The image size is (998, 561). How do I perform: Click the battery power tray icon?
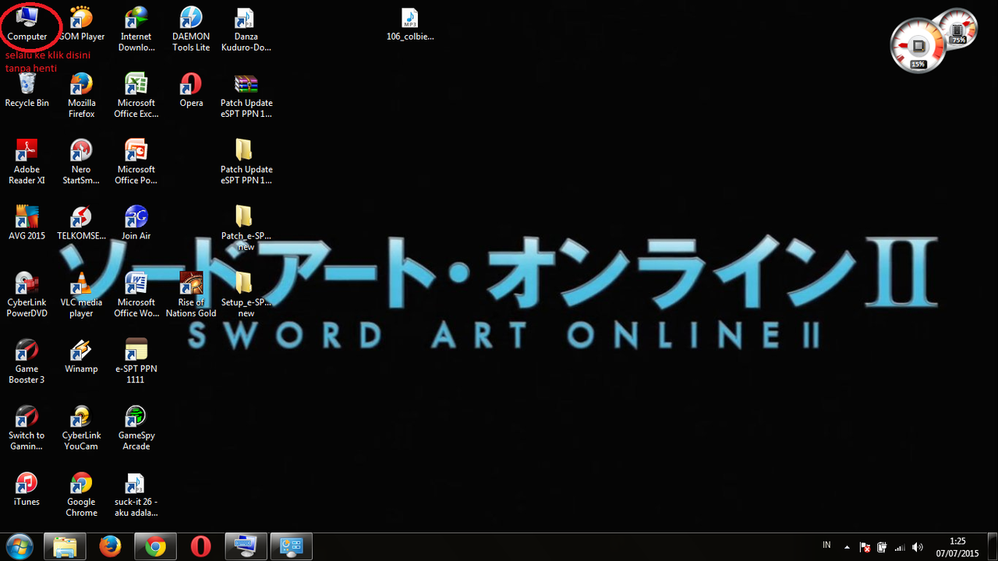(882, 547)
